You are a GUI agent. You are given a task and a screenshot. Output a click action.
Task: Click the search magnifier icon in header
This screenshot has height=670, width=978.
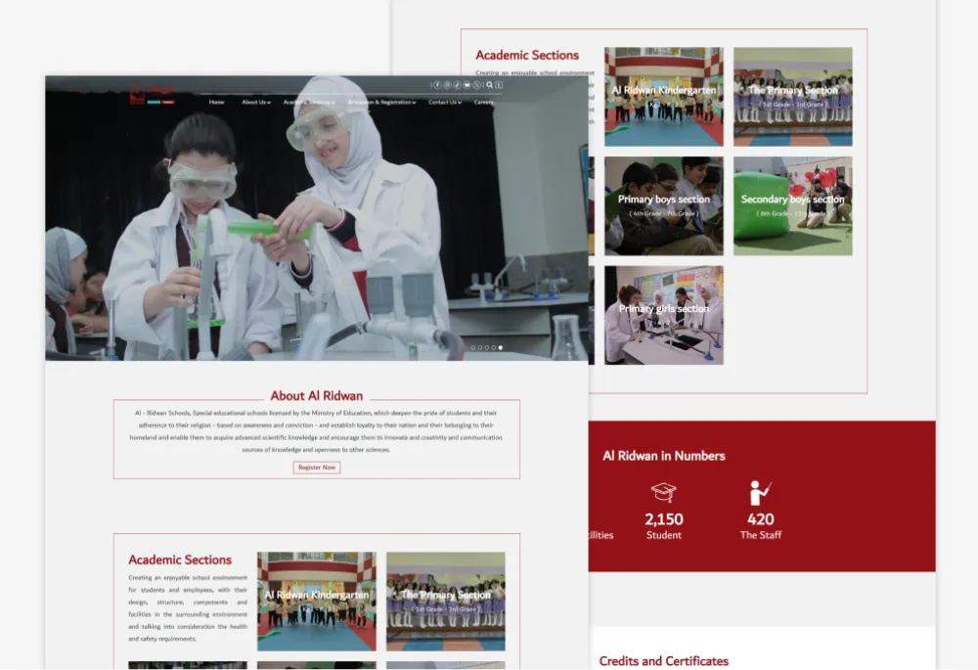coord(490,85)
